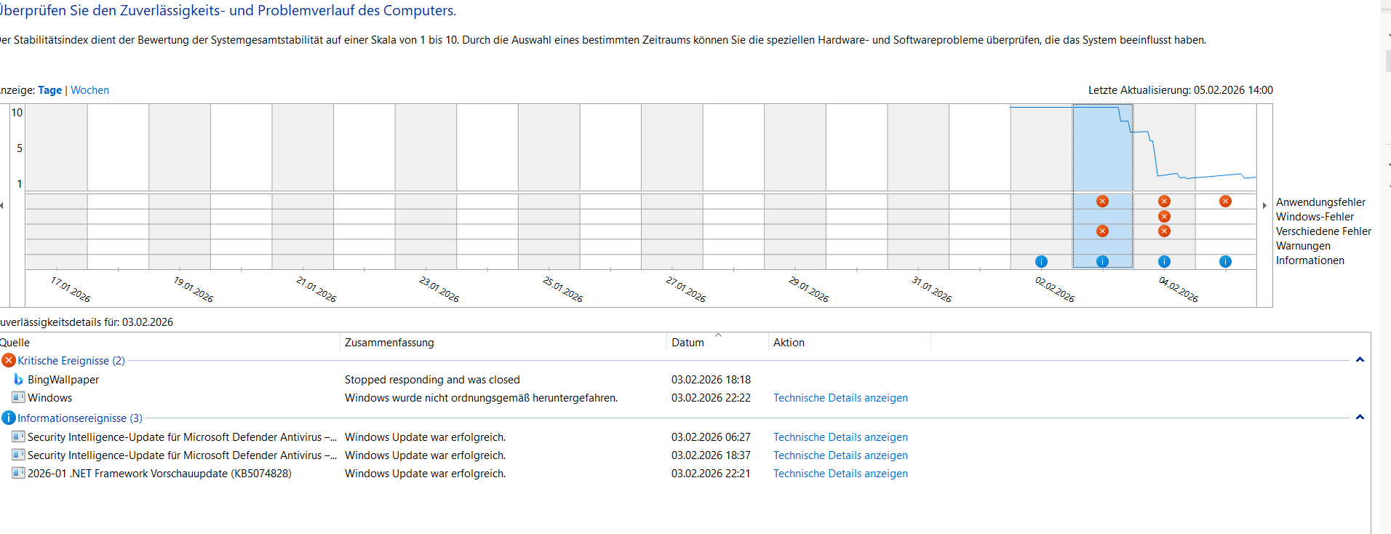Click application failure icon on 04.02.2026

point(1164,202)
